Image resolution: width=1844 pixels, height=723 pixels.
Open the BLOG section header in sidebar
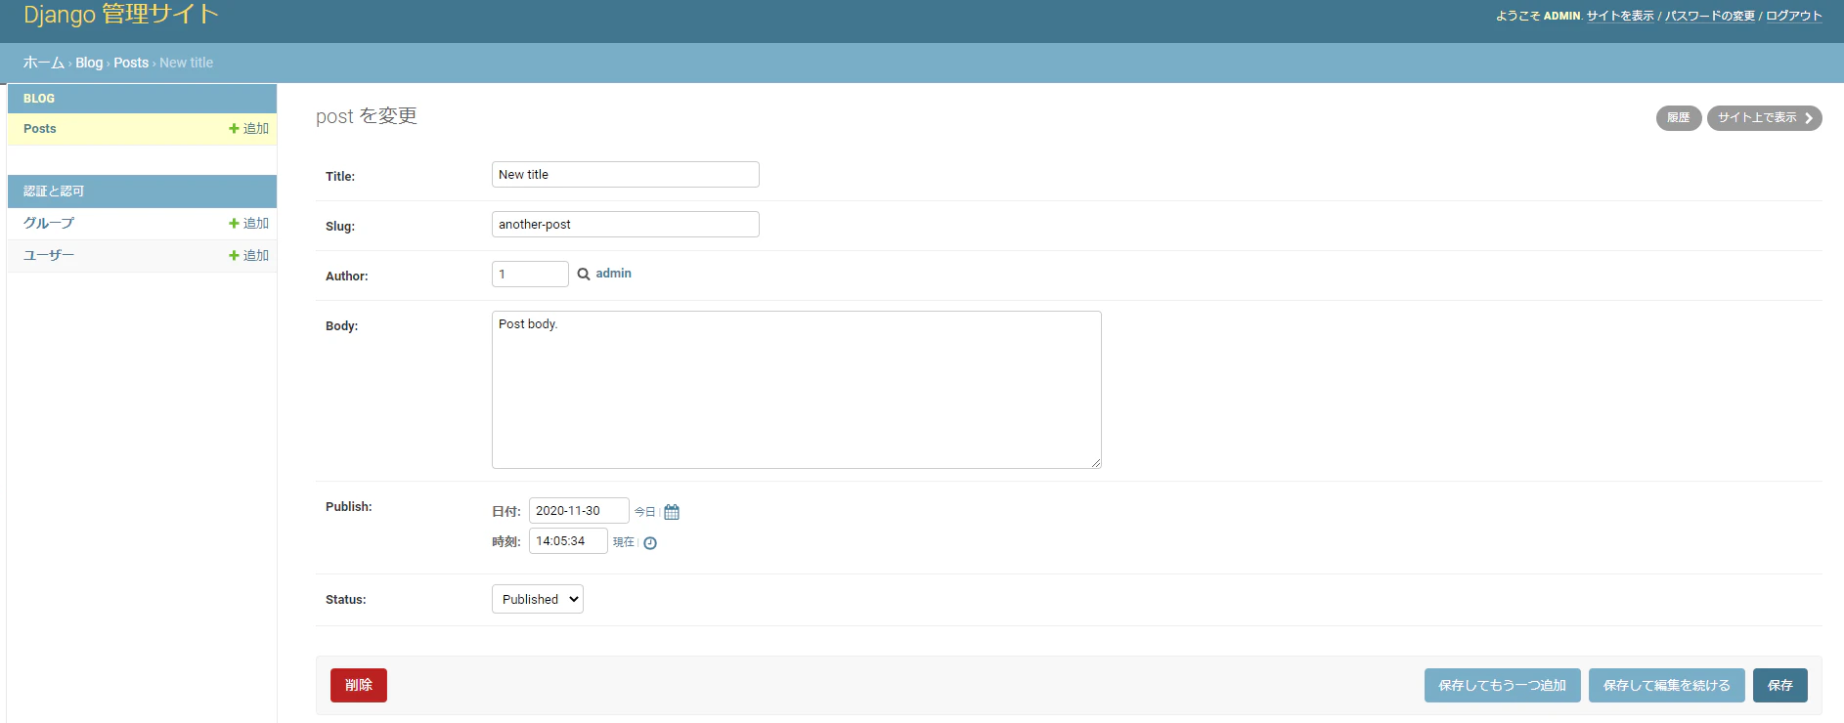(39, 99)
